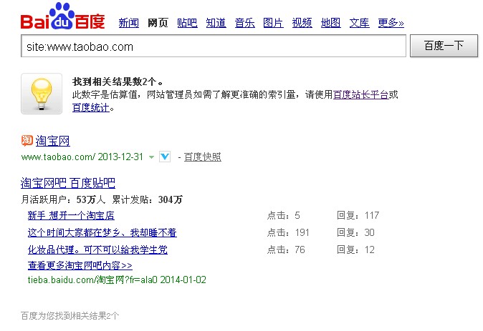
Task: Open the 百度站长平台 link
Action: pyautogui.click(x=360, y=94)
